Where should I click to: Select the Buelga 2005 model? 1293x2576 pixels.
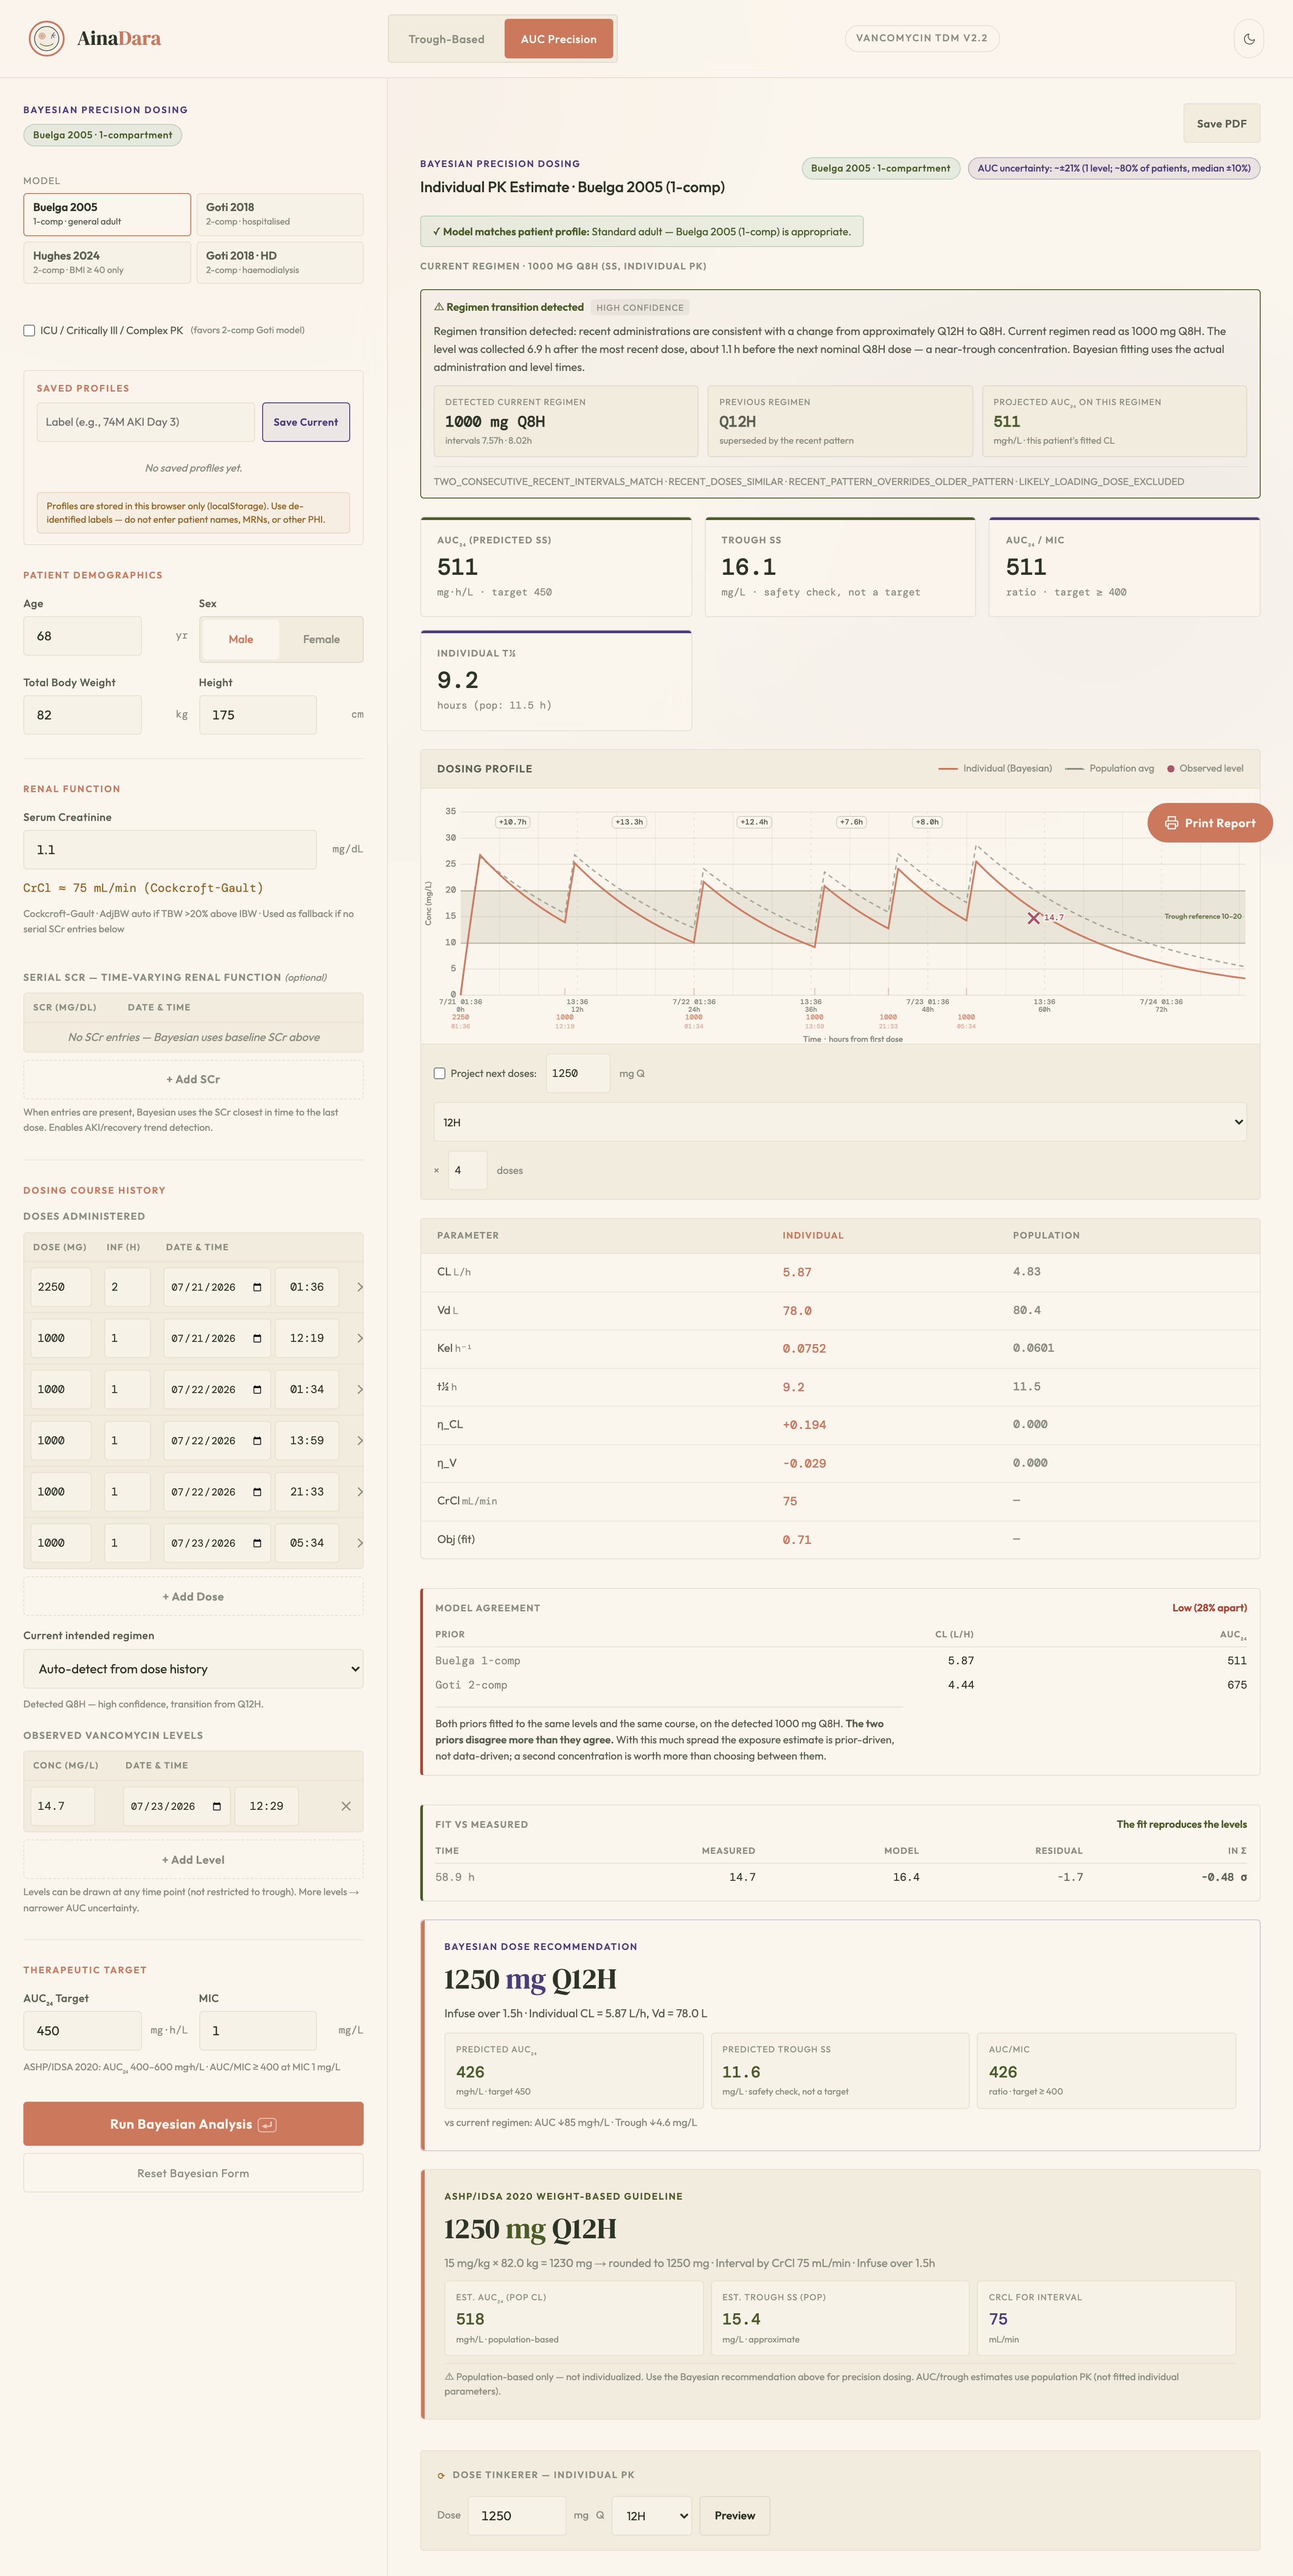click(107, 214)
